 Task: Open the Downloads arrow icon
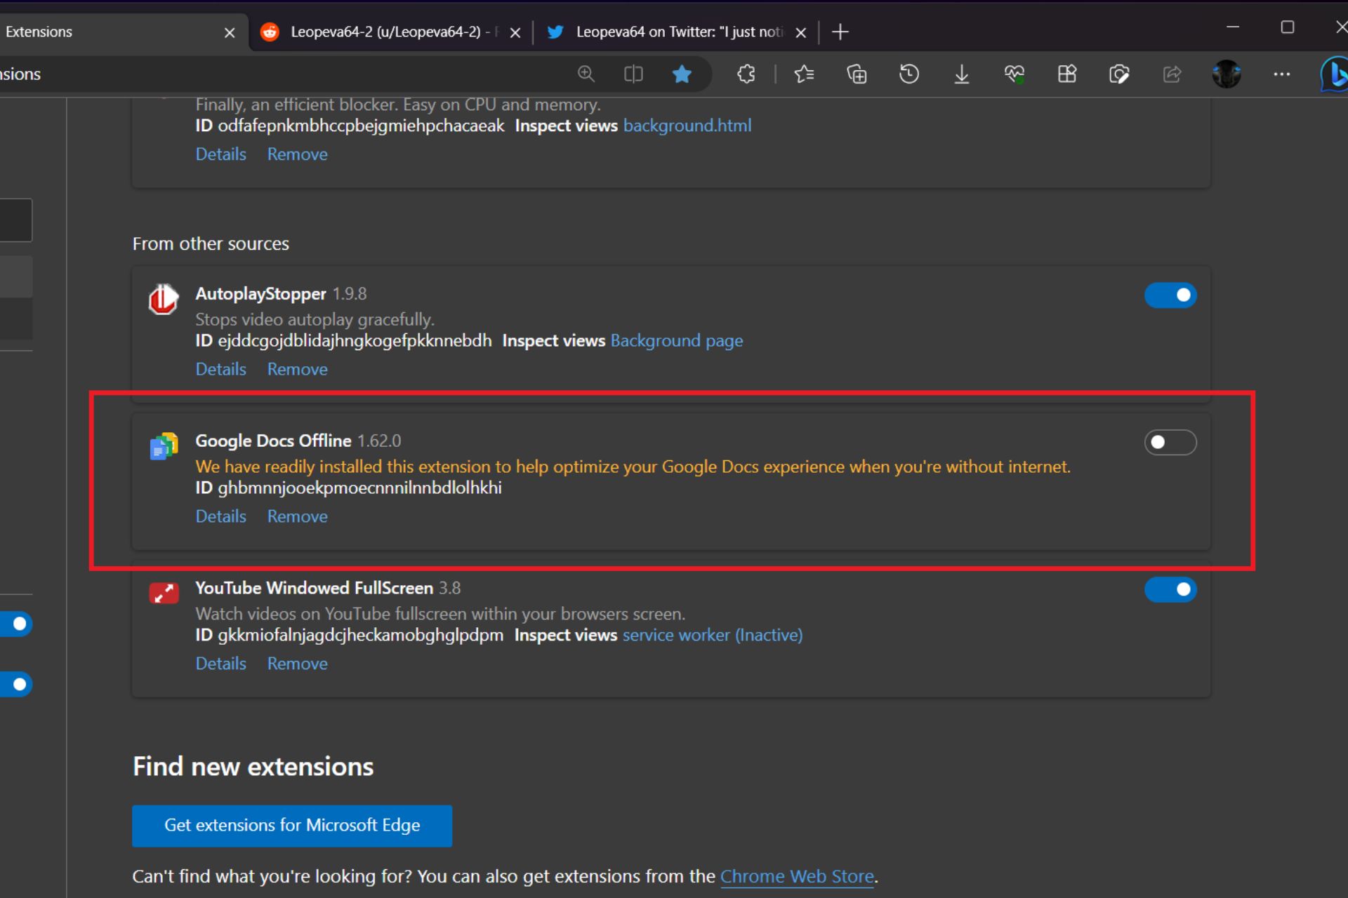pyautogui.click(x=962, y=74)
